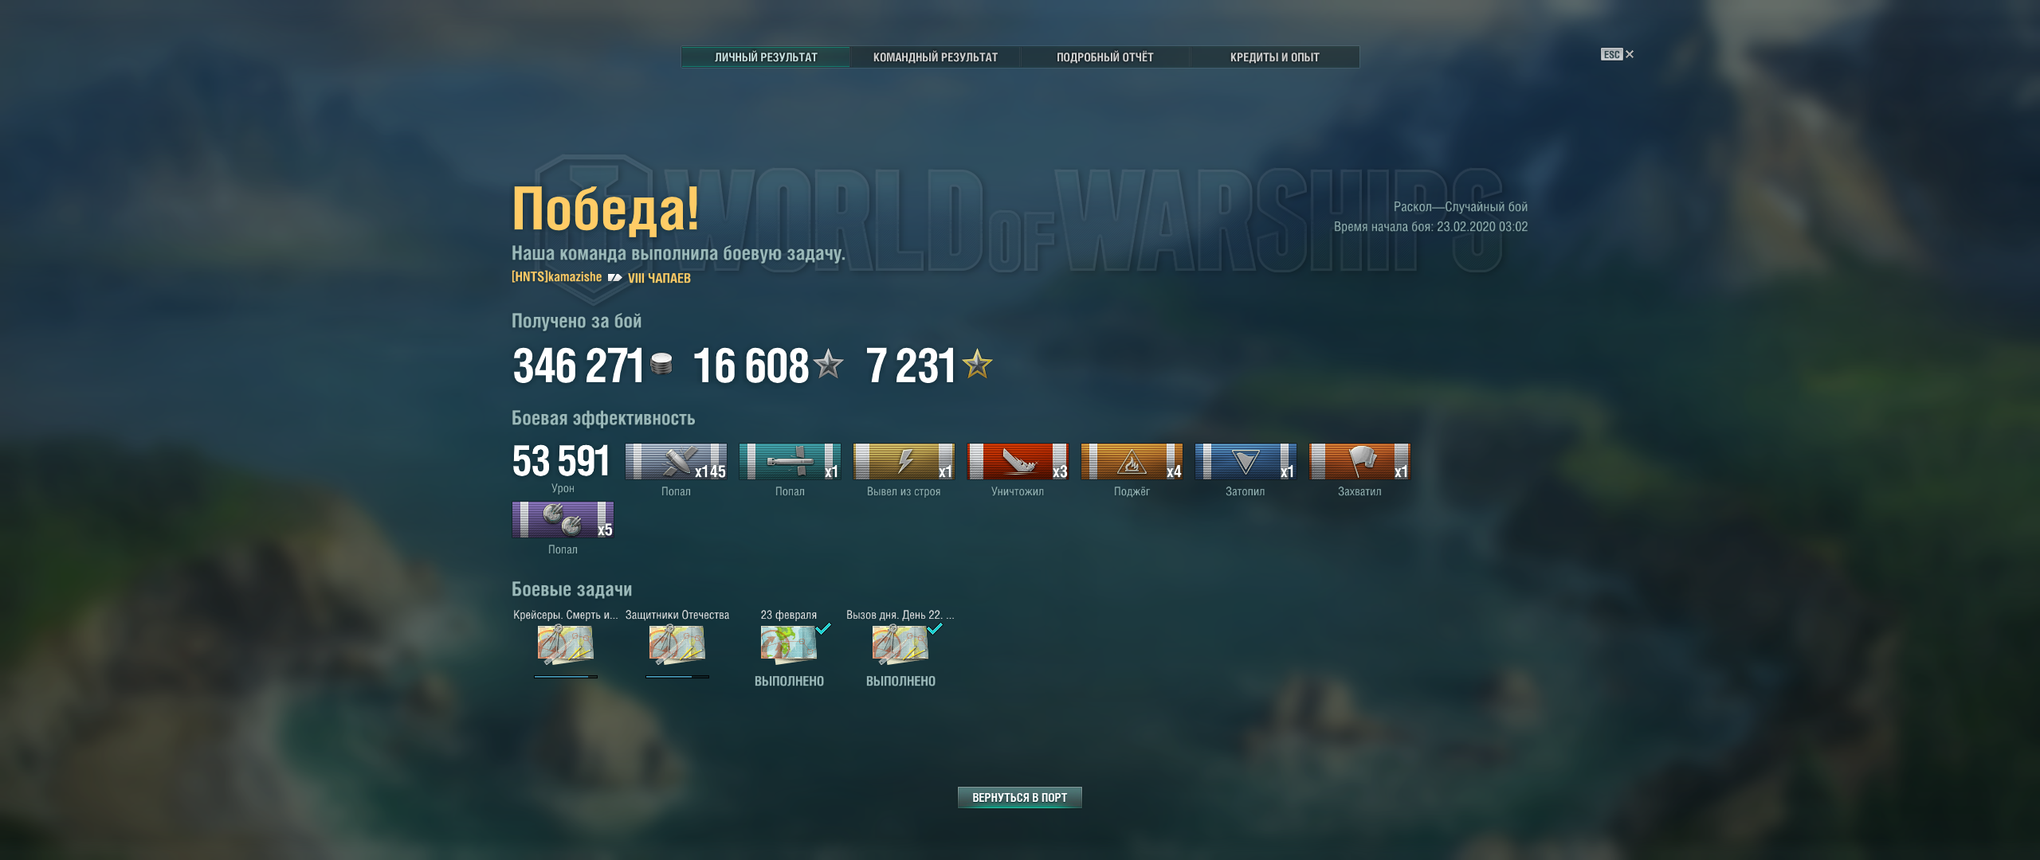Switch to Командный результат tab
Screen dimensions: 2040x860
pos(936,57)
